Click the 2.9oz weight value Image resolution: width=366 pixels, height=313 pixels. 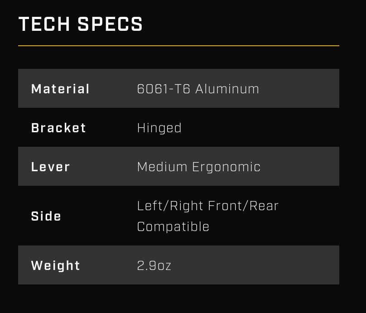(x=154, y=265)
